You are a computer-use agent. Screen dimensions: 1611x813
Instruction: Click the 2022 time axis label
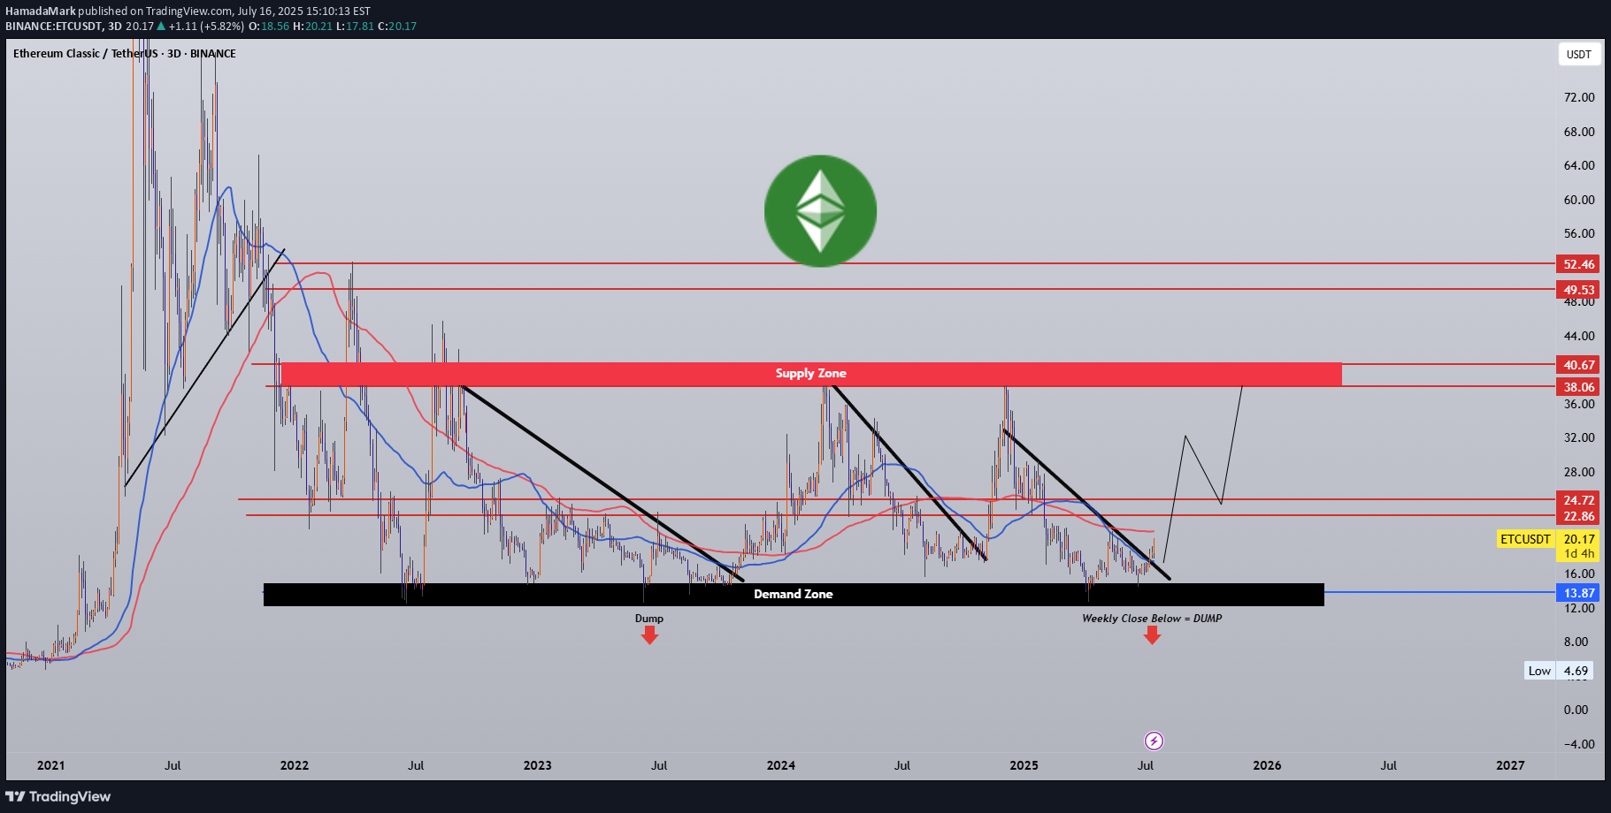coord(295,765)
